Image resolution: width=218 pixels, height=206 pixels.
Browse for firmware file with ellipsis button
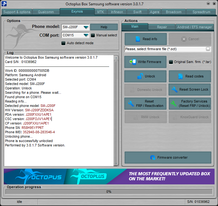[208, 49]
